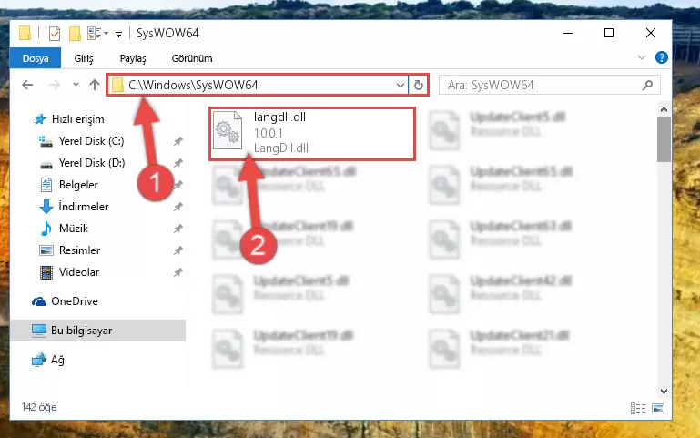
Task: Close the SysWOW64 window
Action: pos(651,33)
